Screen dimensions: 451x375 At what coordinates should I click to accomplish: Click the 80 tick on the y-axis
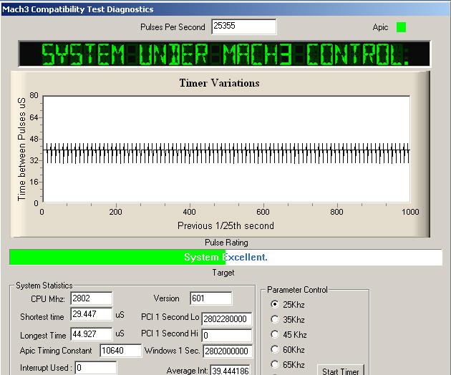[x=34, y=95]
